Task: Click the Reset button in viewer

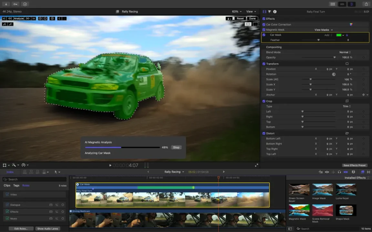Action: [x=240, y=18]
